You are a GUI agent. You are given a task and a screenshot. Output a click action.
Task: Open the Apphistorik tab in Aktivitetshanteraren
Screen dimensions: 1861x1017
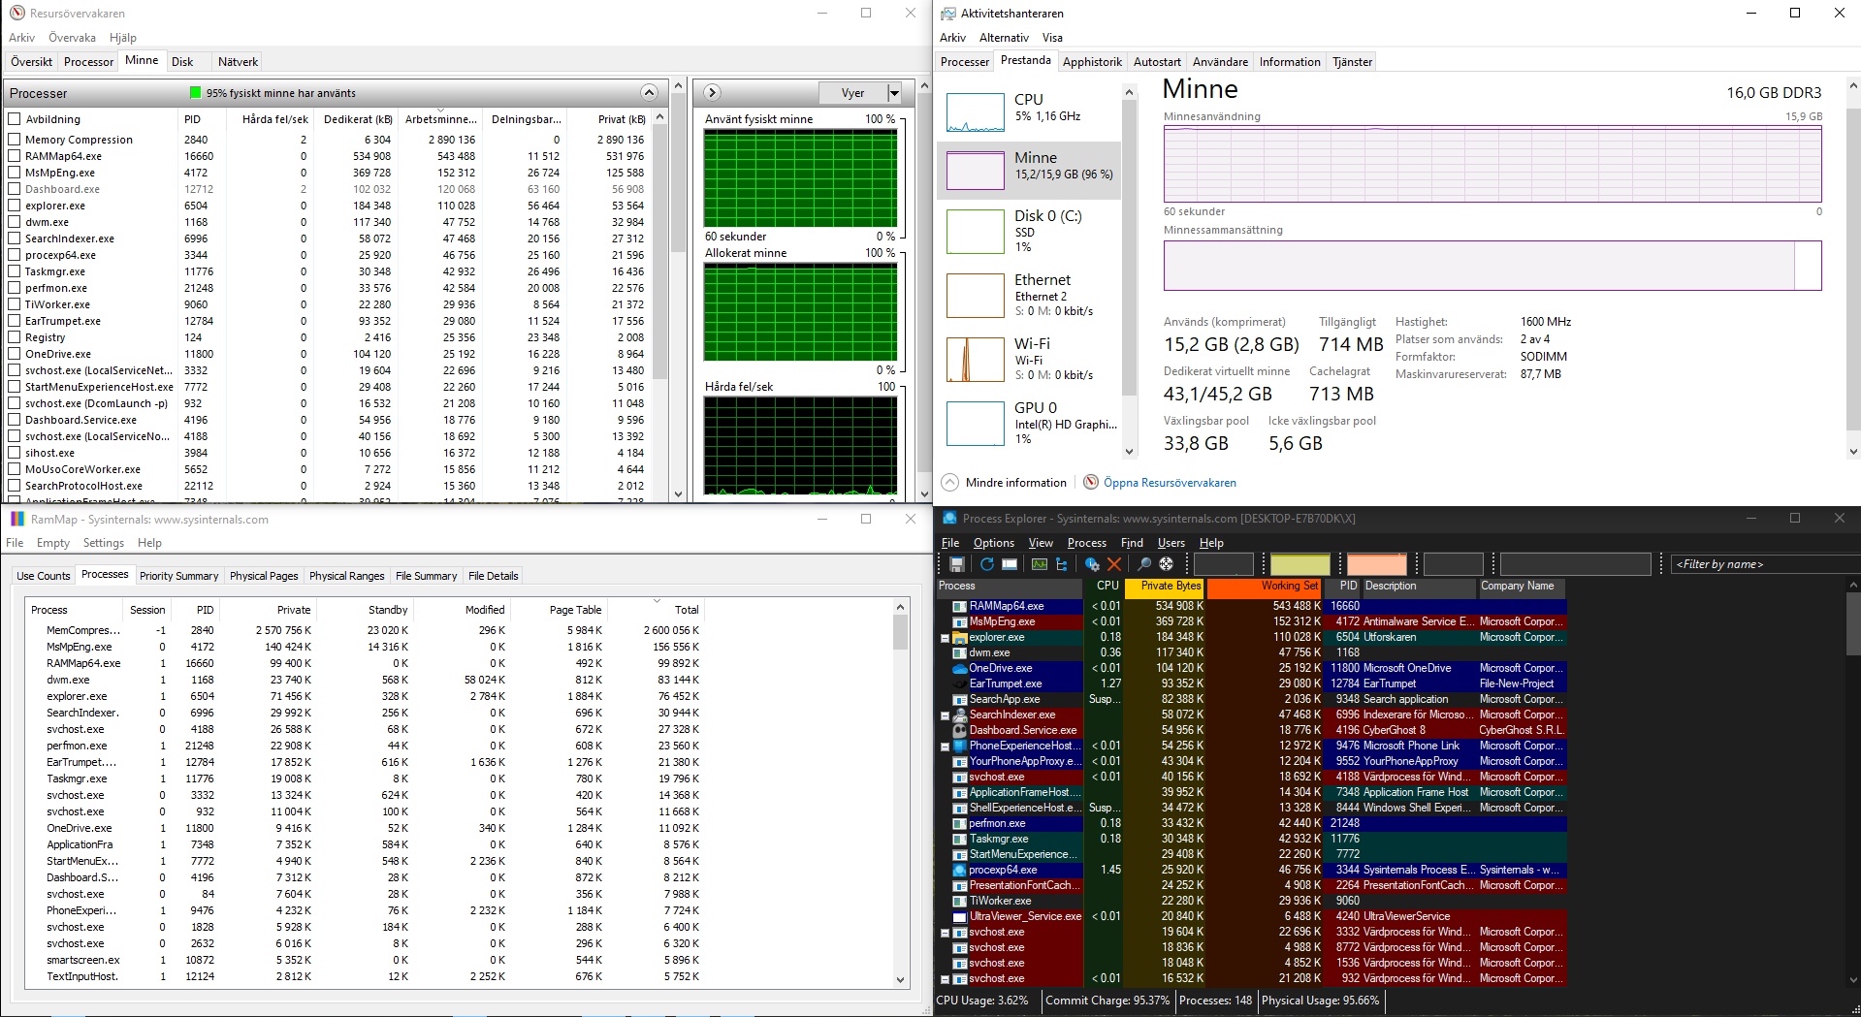[1092, 61]
